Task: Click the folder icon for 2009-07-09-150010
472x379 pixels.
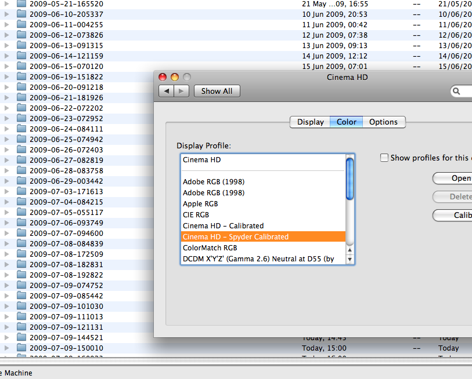Action: (x=21, y=348)
